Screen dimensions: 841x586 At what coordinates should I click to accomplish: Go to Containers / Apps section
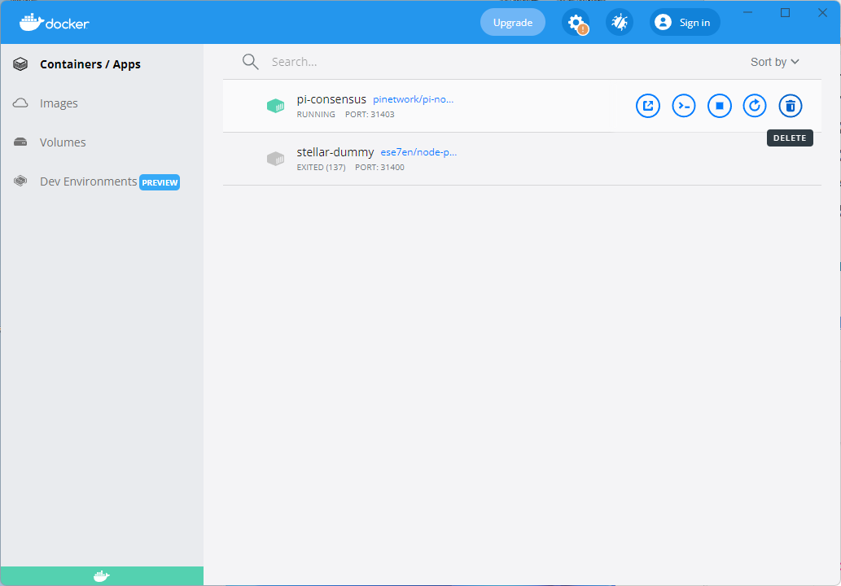90,64
